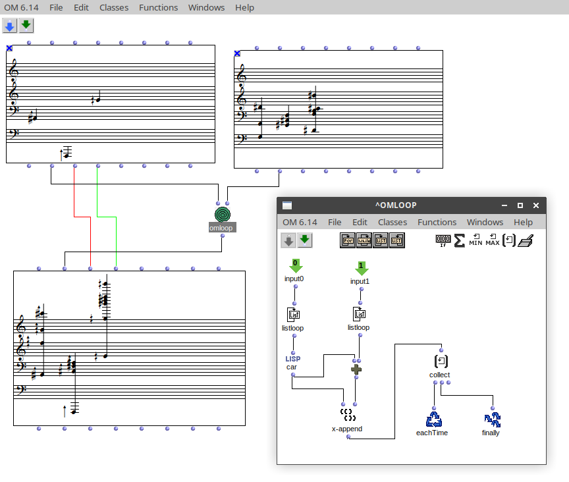Click the dustpan icon in the OMLOOP toolbar

526,240
